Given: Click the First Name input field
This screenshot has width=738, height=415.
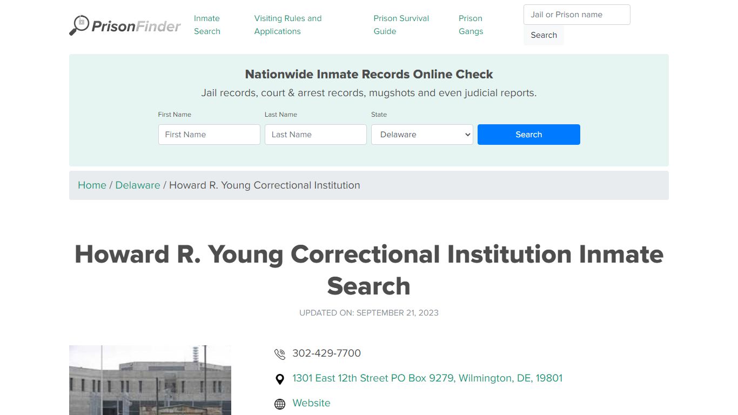Looking at the screenshot, I should (209, 135).
